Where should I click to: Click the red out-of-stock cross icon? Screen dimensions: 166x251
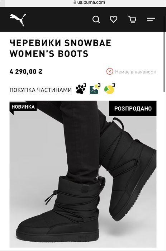pos(110,72)
